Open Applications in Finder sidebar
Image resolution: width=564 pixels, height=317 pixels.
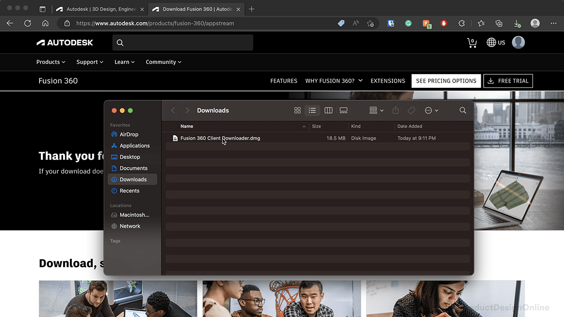(133, 146)
